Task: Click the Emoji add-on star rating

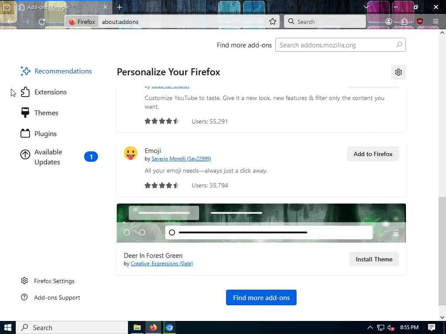Action: tap(162, 185)
